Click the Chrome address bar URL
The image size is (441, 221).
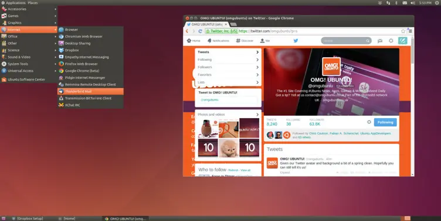(268, 31)
